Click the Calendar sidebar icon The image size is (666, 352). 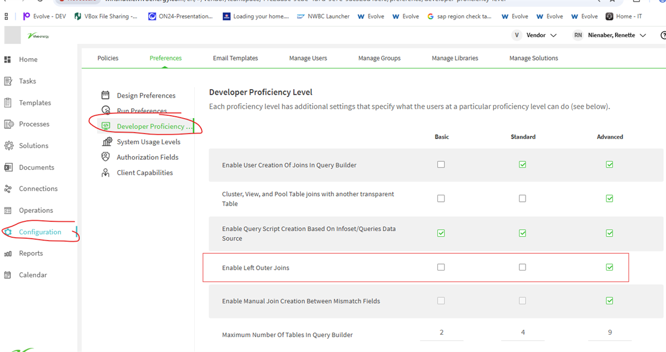(x=8, y=275)
